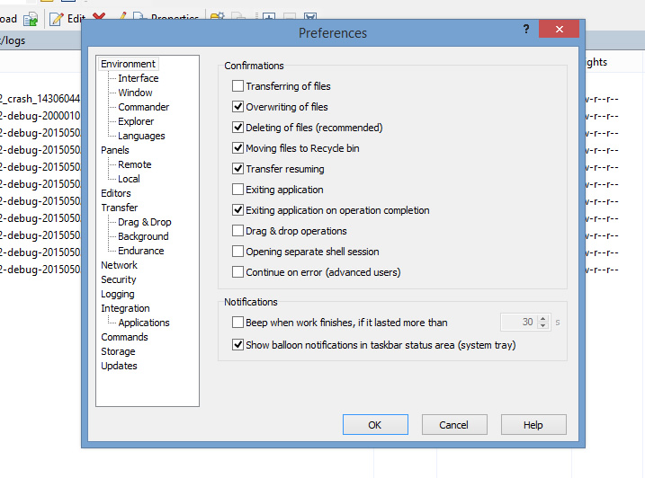The height and width of the screenshot is (478, 645).
Task: Select the Logging category
Action: pos(117,294)
